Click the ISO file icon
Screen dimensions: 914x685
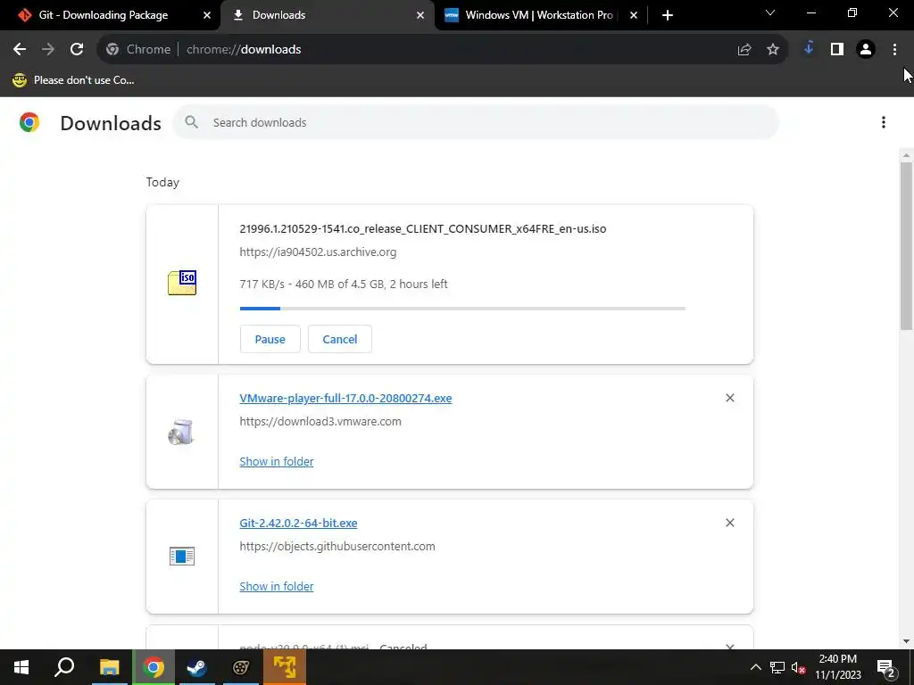[x=182, y=283]
